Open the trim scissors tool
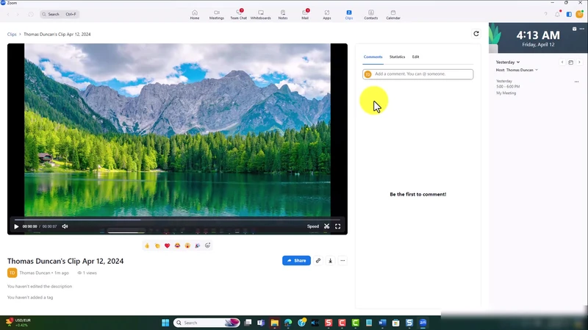 [x=326, y=226]
